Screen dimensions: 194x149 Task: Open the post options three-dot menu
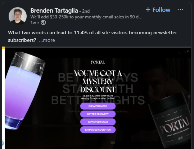pos(180,9)
